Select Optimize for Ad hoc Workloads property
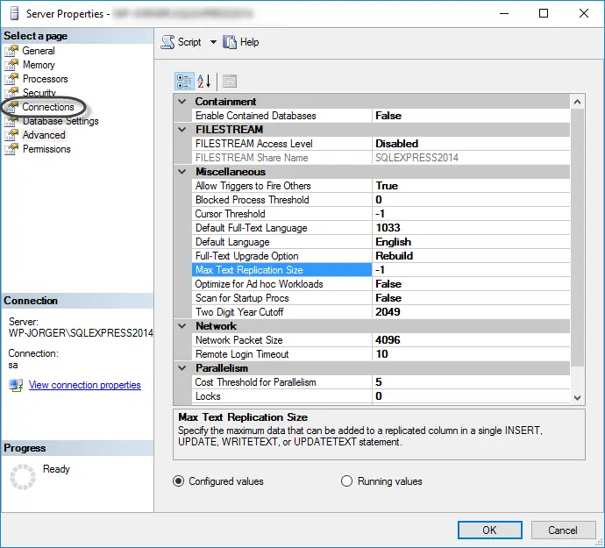The width and height of the screenshot is (605, 548). [x=281, y=284]
